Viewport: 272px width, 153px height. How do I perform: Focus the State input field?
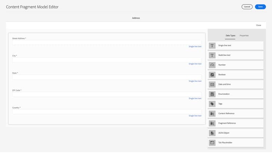tap(107, 77)
